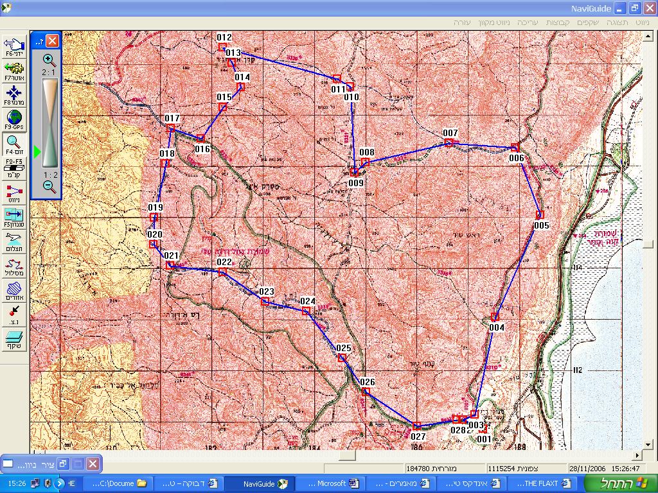658x493 pixels.
Task: Toggle the F5 synchronization tool
Action: click(14, 217)
